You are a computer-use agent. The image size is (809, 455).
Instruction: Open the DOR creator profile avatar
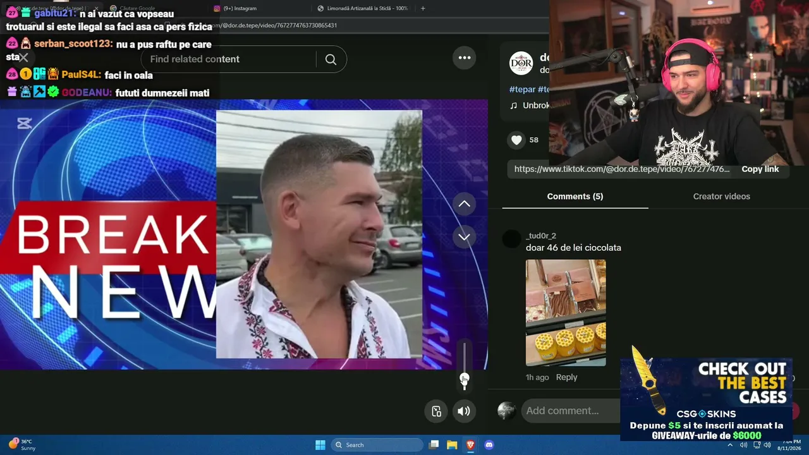[x=521, y=63]
